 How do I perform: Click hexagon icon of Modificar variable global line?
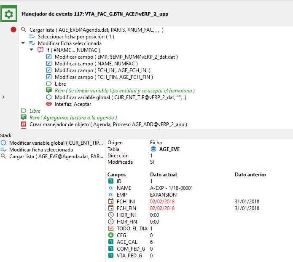(49, 97)
